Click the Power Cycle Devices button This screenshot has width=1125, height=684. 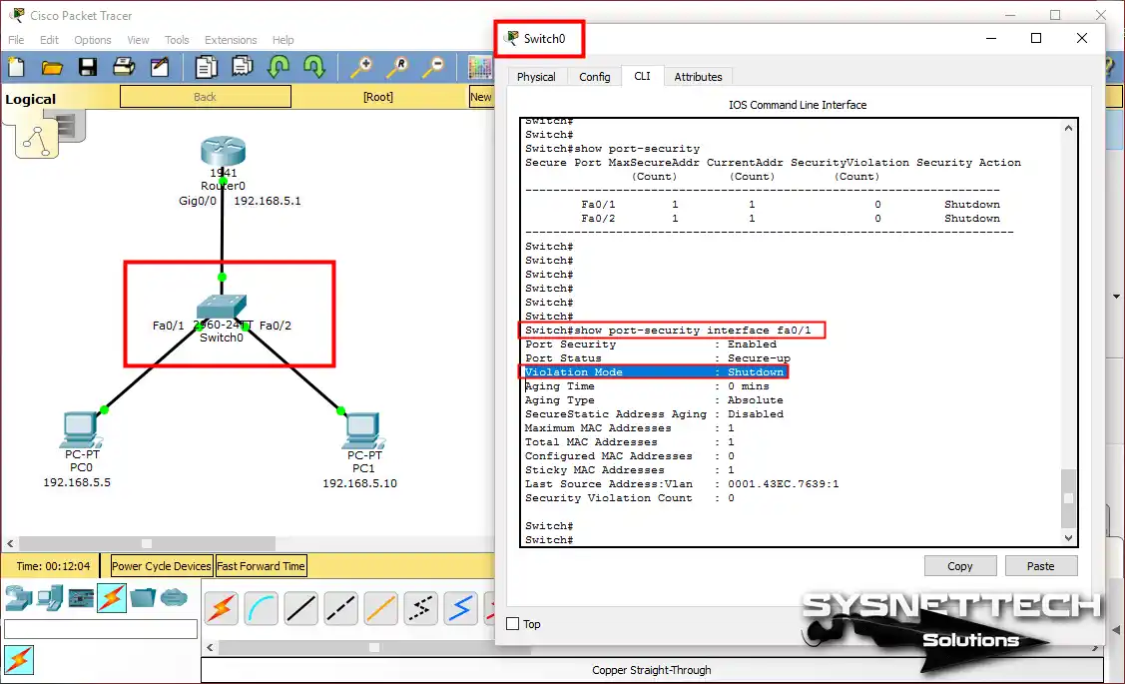160,565
